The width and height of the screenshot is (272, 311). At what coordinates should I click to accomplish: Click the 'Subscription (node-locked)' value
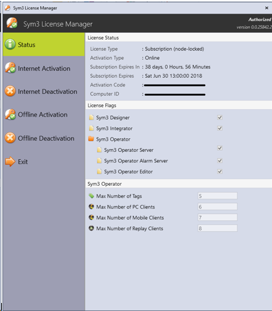pos(174,49)
